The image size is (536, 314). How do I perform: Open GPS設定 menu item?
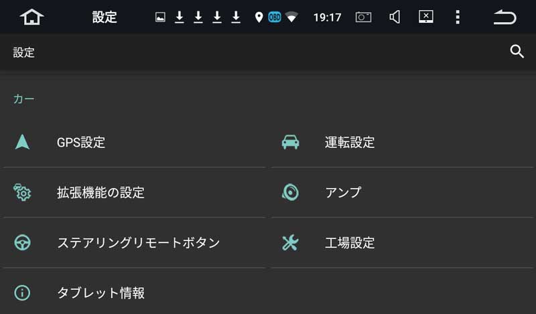click(134, 143)
